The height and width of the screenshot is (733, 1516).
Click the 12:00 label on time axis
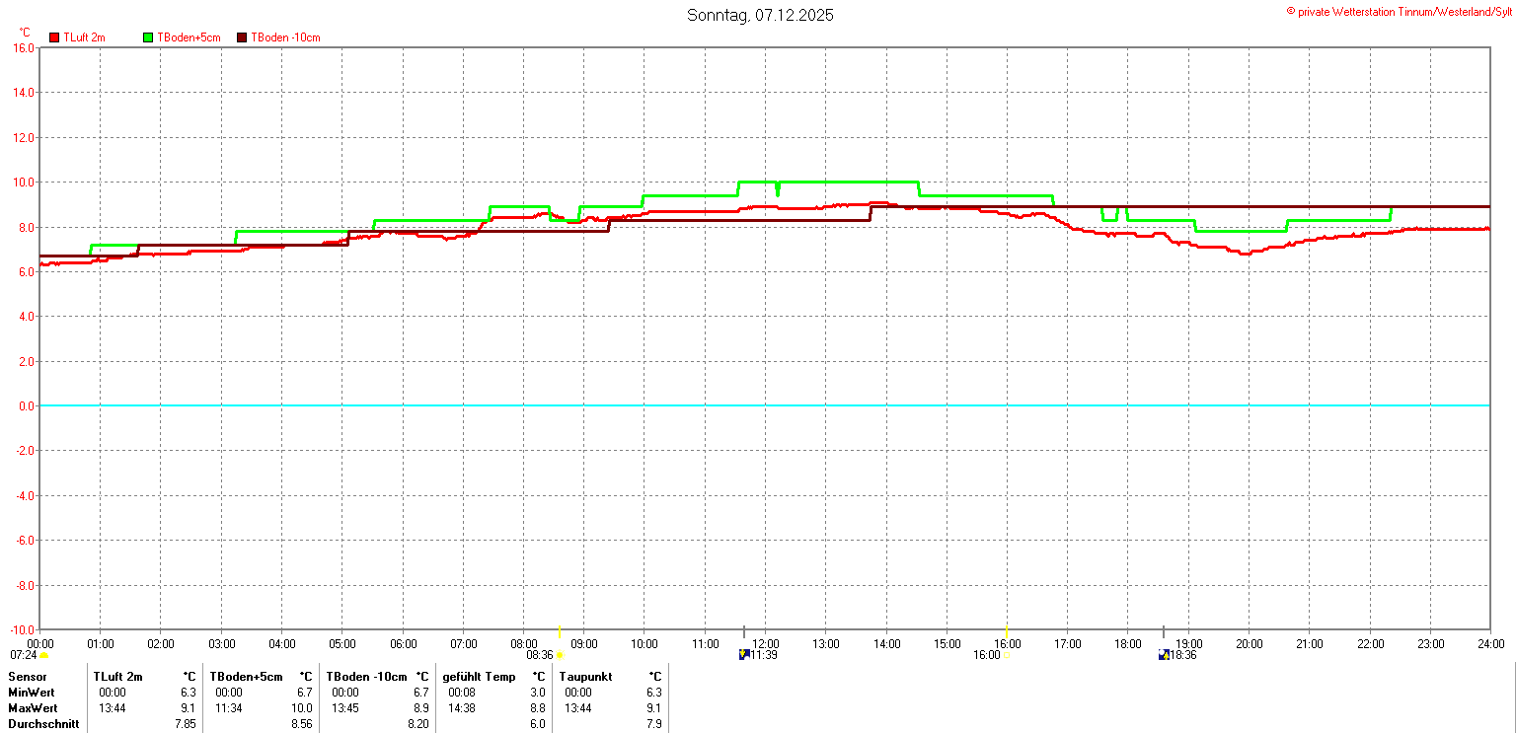pos(765,644)
